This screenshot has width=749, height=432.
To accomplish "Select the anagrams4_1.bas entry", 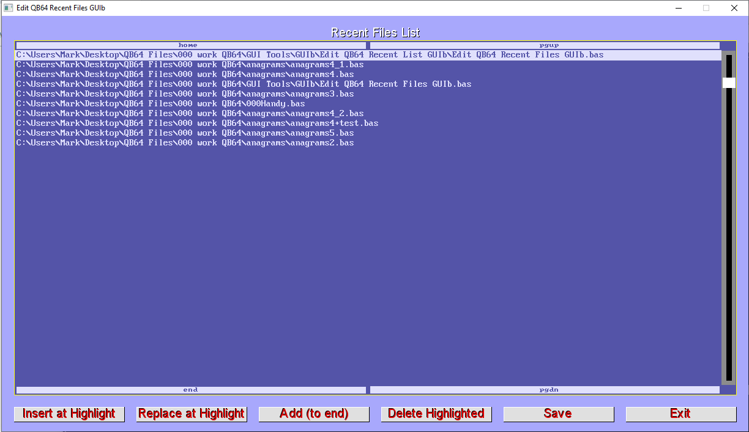I will [368, 65].
